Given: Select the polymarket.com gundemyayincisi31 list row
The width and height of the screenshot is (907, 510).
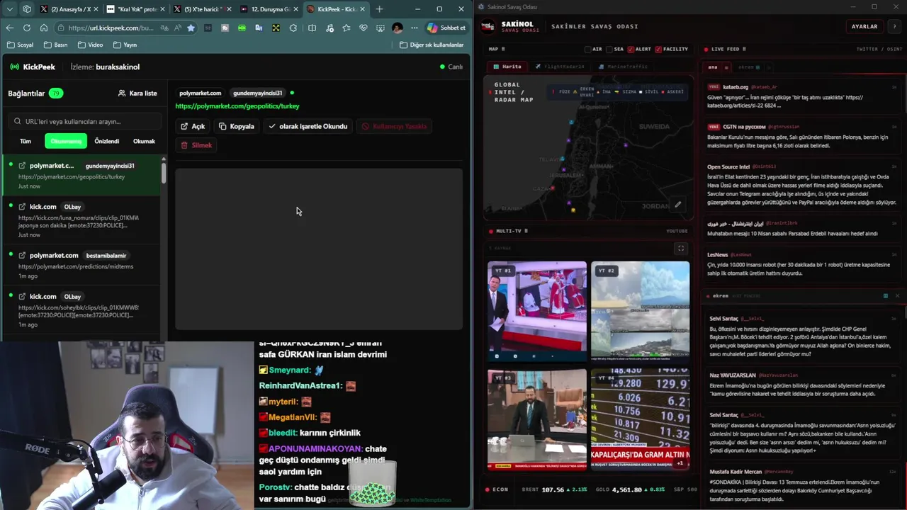Looking at the screenshot, I should pos(81,176).
